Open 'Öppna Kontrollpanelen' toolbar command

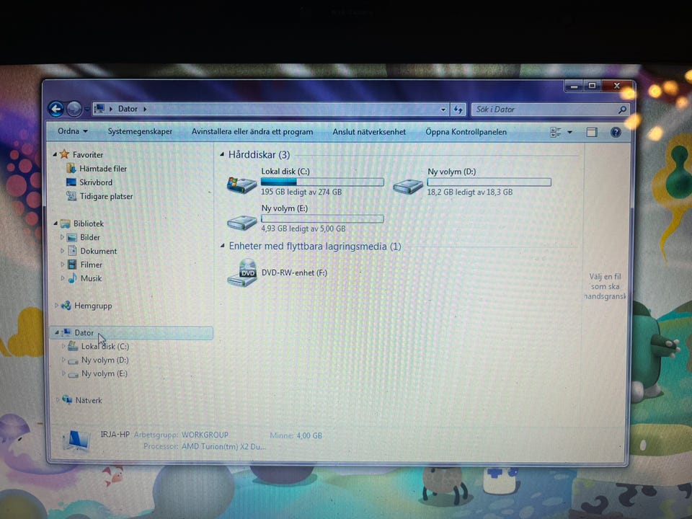pos(466,132)
